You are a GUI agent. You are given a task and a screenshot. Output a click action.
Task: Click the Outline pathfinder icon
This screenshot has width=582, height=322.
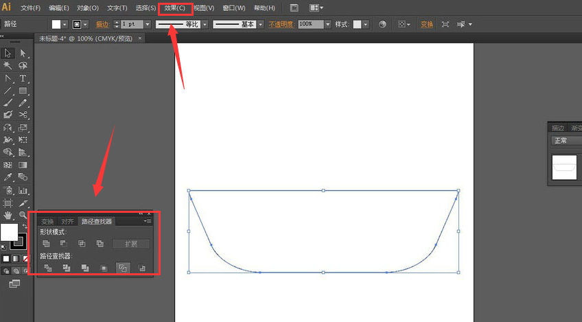[x=123, y=268]
